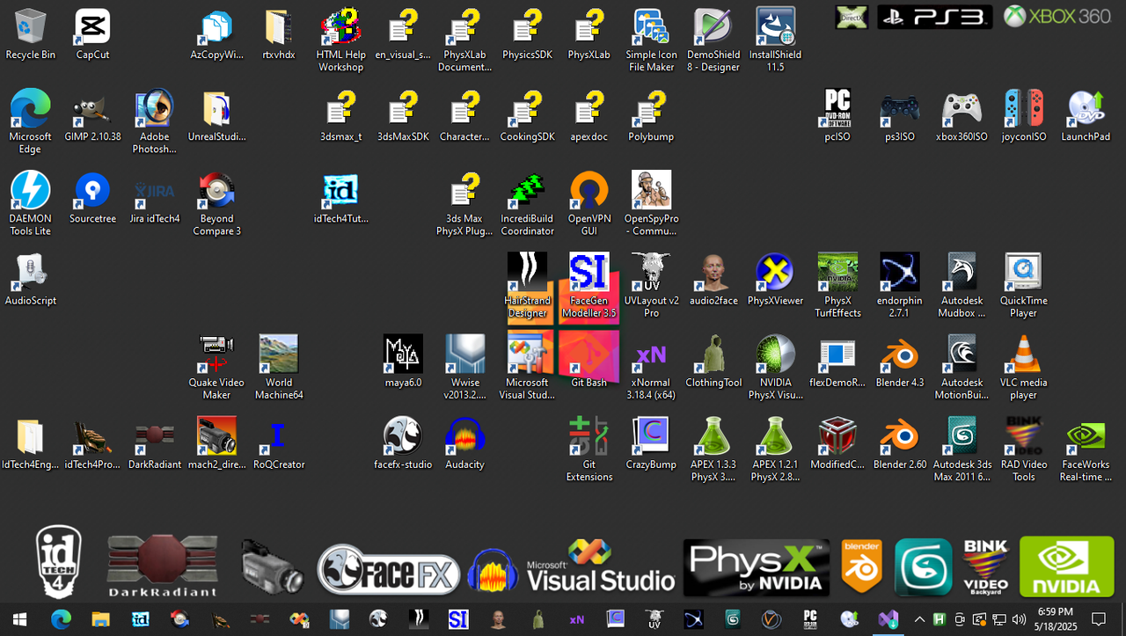
Task: Open the Recycle Bin desktop icon
Action: coord(30,34)
